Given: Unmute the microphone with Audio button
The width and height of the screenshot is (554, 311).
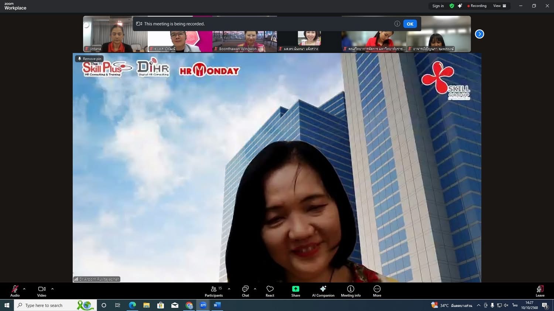Looking at the screenshot, I should click(15, 290).
